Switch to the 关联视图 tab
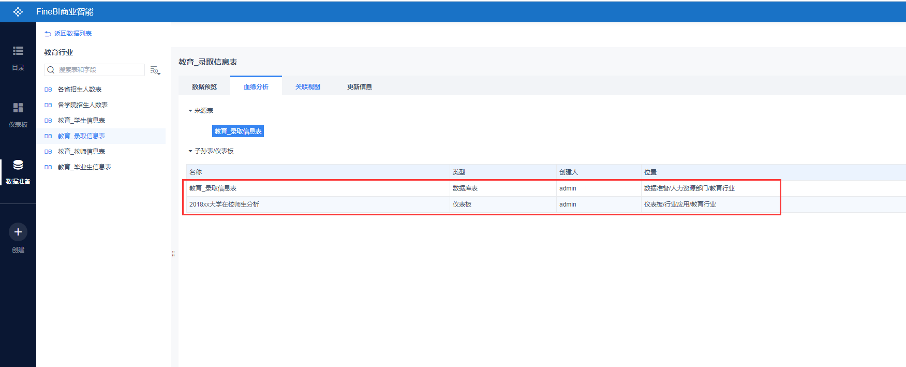906x367 pixels. [308, 86]
